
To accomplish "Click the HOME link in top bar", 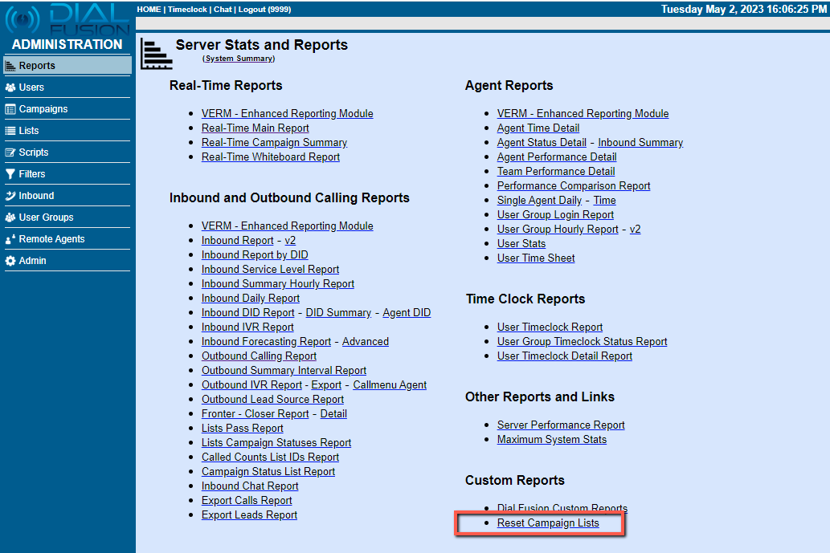I will pos(149,10).
